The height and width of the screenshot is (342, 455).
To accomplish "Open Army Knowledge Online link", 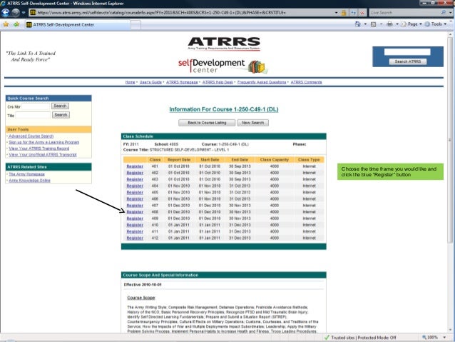I will tap(29, 180).
